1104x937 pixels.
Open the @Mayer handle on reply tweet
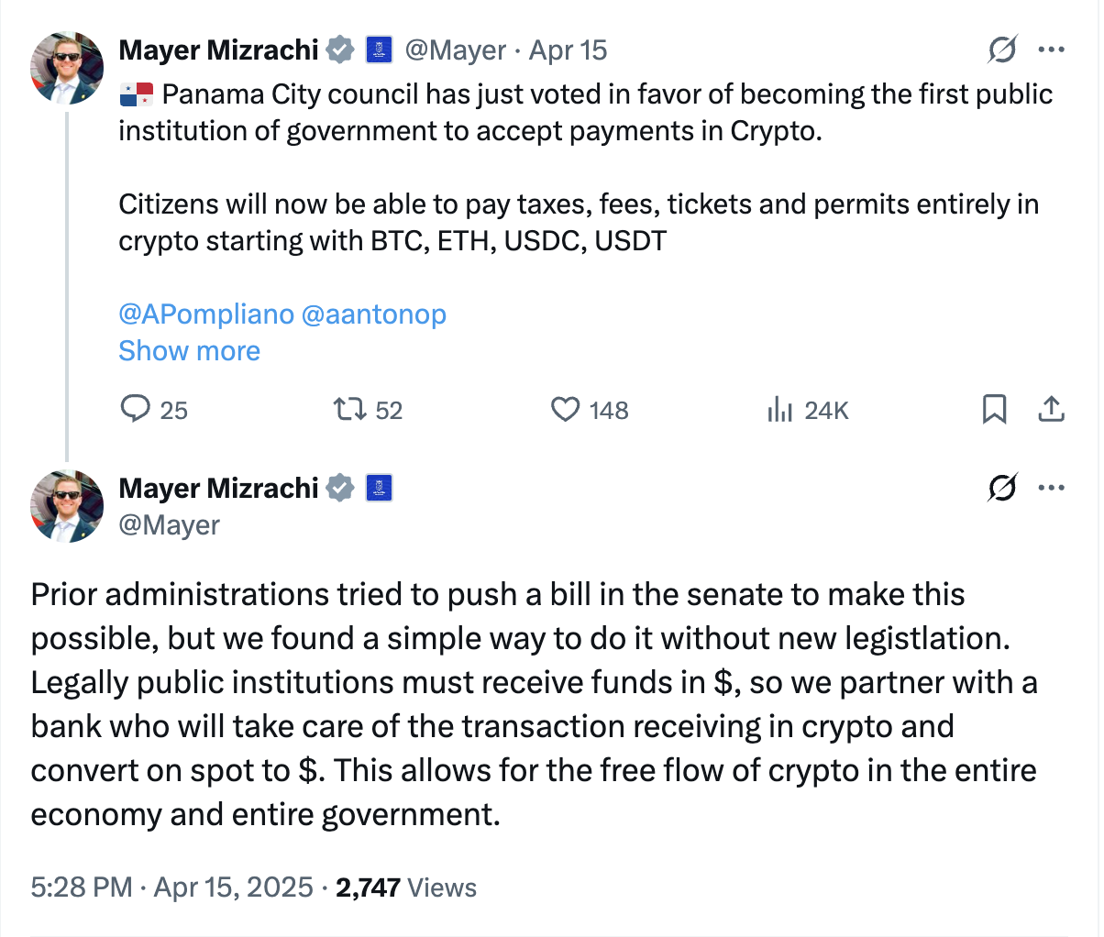[x=170, y=525]
